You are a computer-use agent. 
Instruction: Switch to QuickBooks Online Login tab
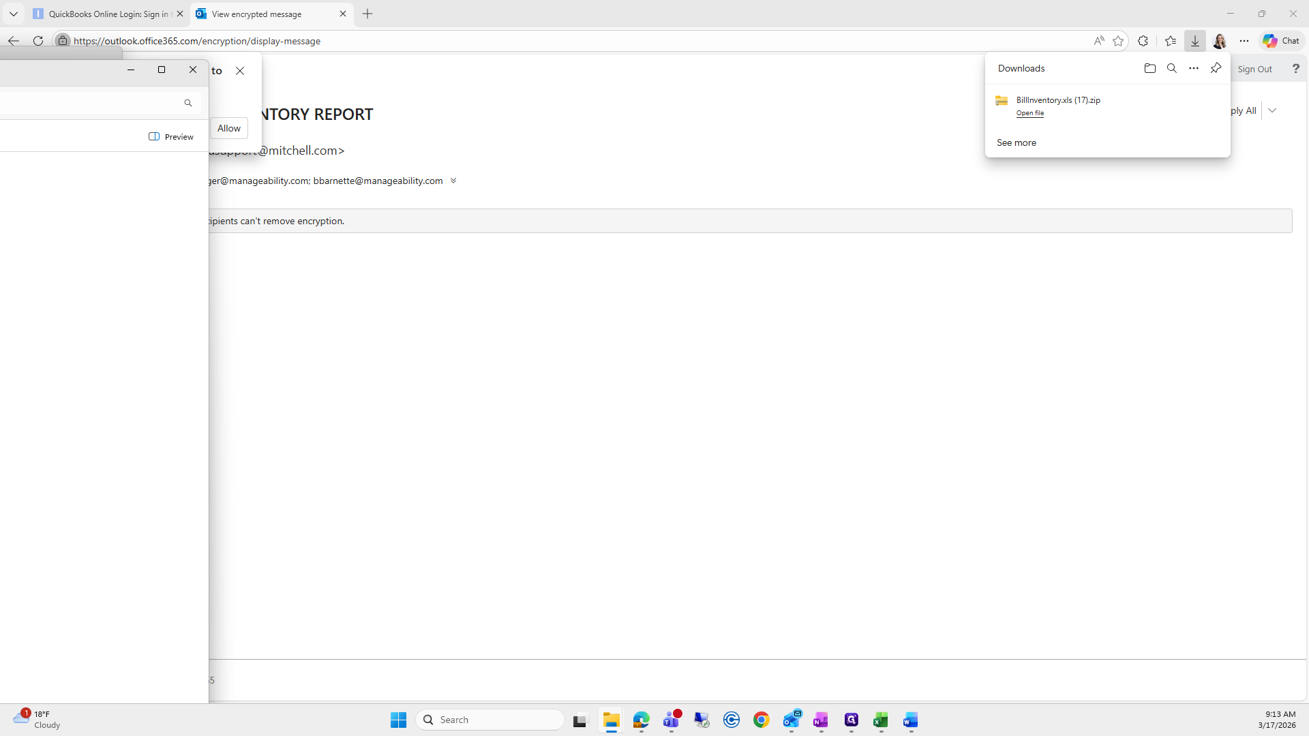click(x=108, y=14)
